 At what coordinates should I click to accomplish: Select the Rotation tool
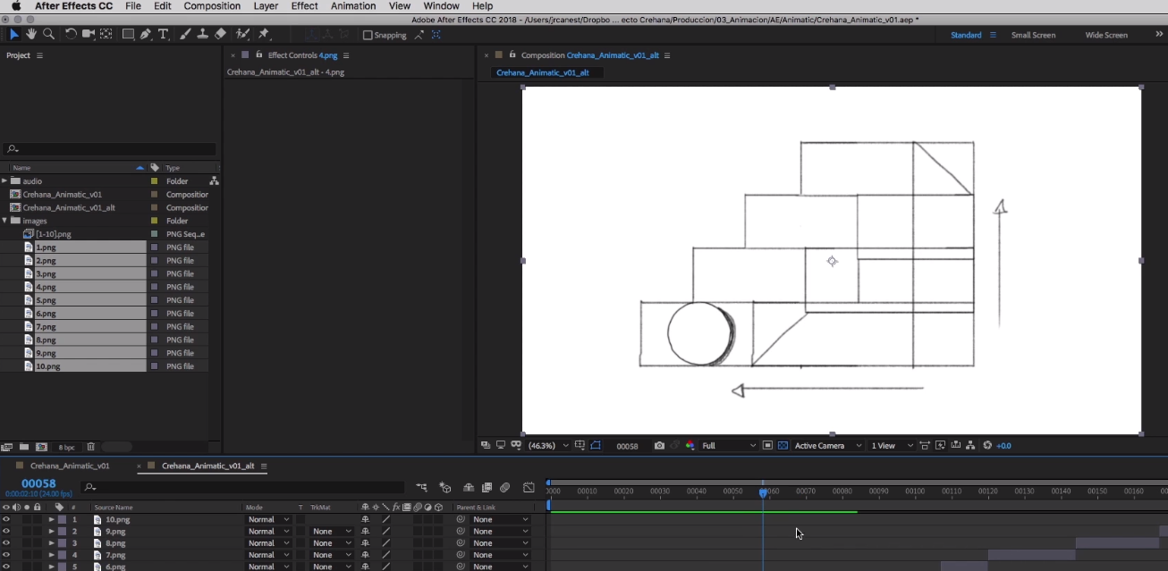point(71,34)
